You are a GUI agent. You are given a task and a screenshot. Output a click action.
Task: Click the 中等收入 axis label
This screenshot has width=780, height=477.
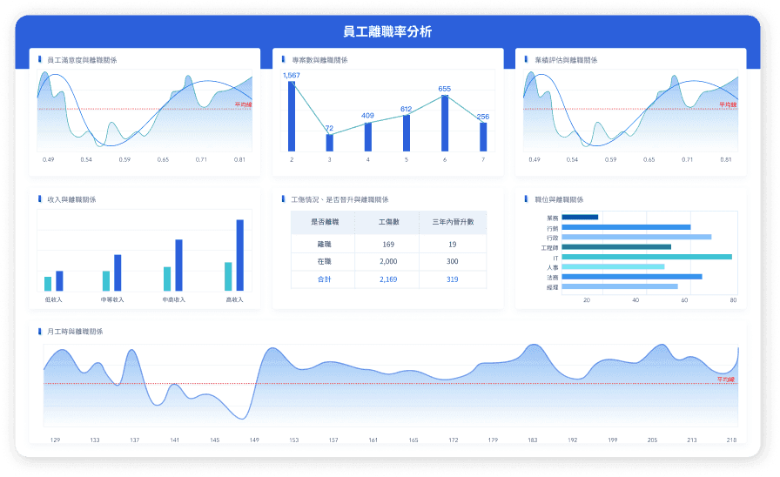(112, 299)
